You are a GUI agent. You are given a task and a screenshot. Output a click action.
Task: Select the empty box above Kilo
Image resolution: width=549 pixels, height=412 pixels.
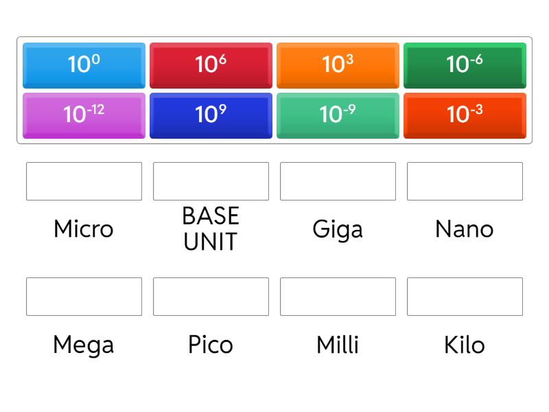[465, 297]
